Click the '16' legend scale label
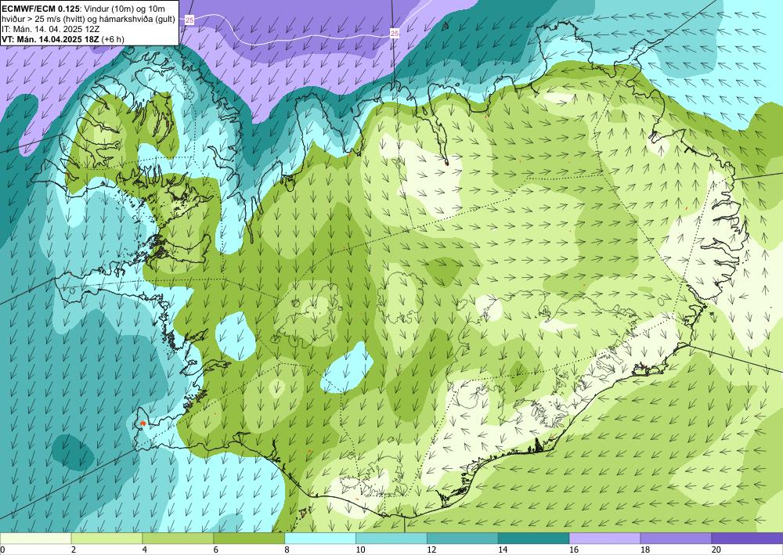Viewport: 783px width, 555px height. click(574, 550)
